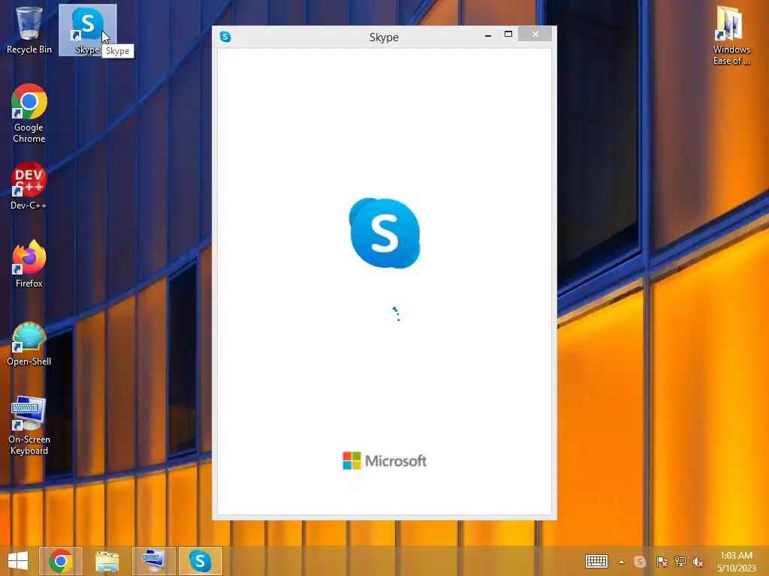Select the Windows Ease of Access shortcut
The height and width of the screenshot is (576, 769).
(x=731, y=35)
